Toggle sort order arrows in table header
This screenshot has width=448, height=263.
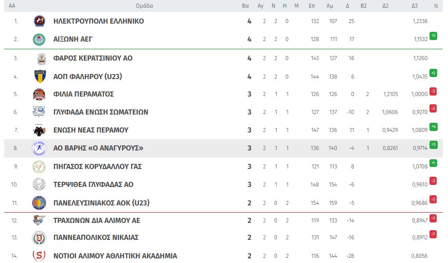436,6
